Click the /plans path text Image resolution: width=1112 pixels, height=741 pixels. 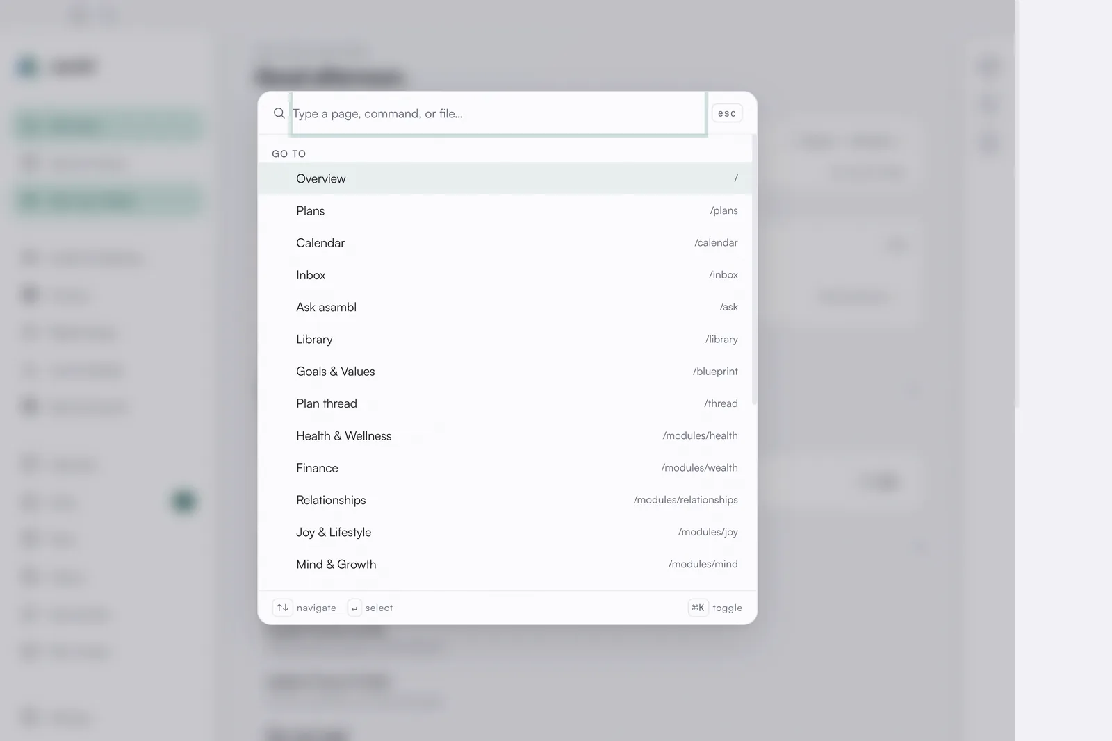pyautogui.click(x=723, y=210)
